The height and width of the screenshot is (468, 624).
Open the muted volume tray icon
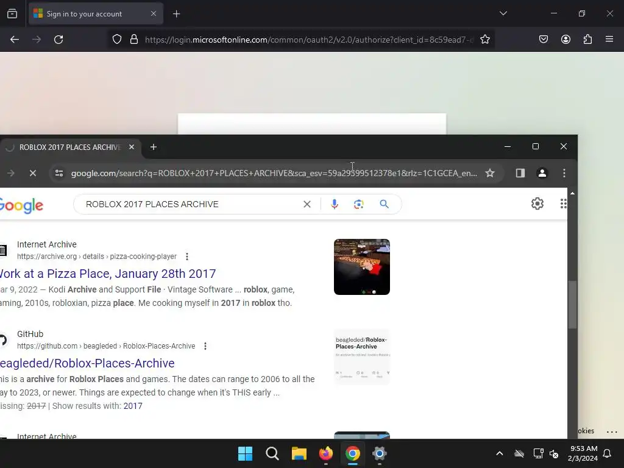554,453
